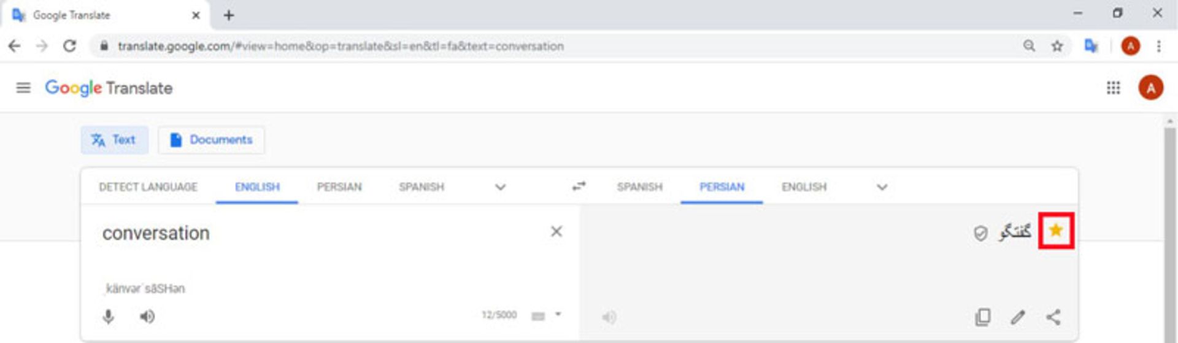The image size is (1178, 343).
Task: Select the Google Translate browser tab
Action: 104,15
